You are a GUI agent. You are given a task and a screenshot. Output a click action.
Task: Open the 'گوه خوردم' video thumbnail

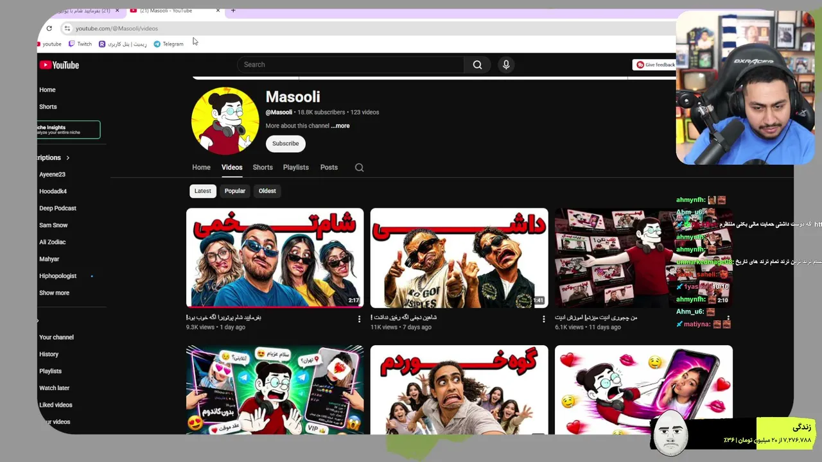459,390
